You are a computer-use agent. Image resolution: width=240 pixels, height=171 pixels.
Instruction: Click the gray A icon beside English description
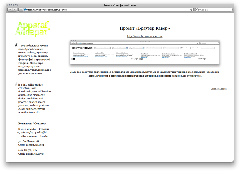16,84
